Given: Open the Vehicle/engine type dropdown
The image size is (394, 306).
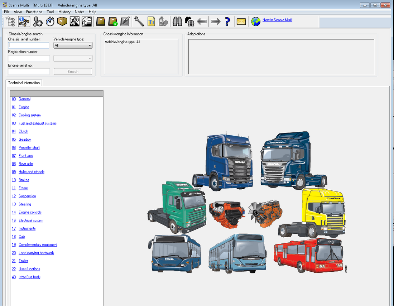Looking at the screenshot, I should (x=73, y=45).
